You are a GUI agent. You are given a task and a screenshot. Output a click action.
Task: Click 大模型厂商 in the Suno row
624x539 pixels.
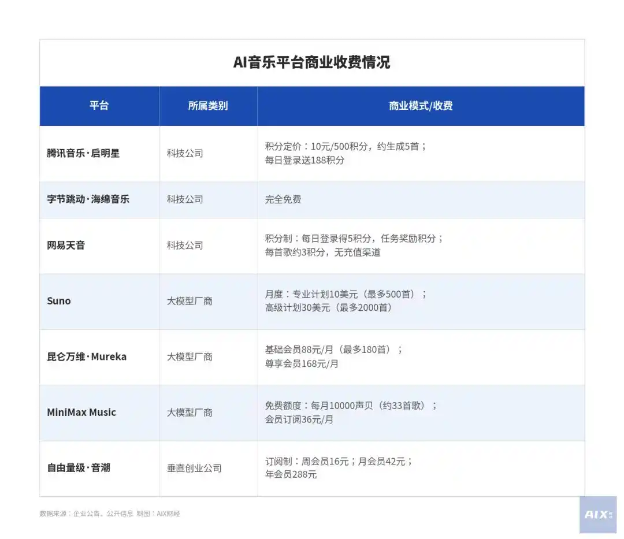coord(190,301)
